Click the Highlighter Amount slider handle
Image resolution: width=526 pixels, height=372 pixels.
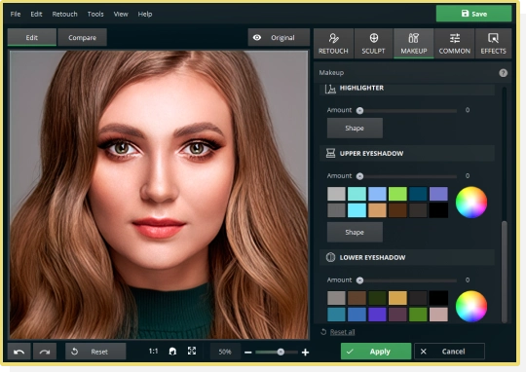point(359,110)
